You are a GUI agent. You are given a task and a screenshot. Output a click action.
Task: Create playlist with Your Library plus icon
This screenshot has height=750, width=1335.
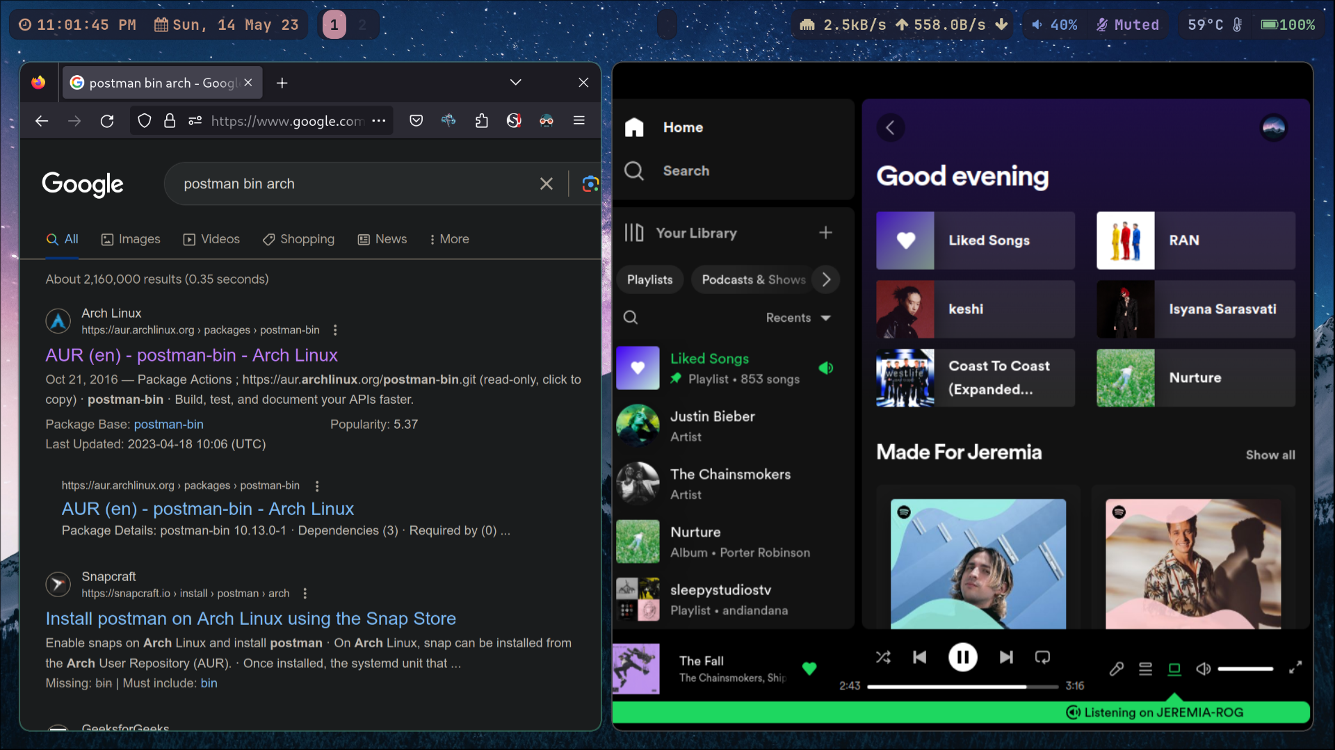tap(825, 233)
